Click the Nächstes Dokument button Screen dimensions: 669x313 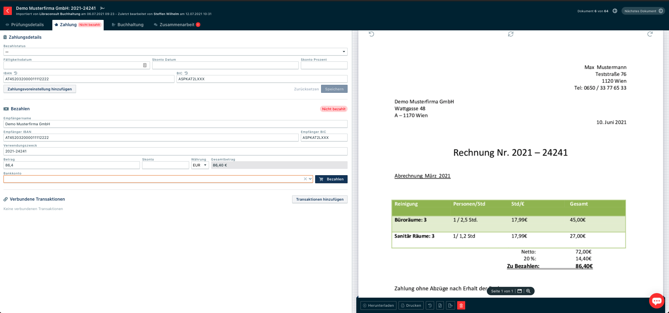pyautogui.click(x=643, y=11)
